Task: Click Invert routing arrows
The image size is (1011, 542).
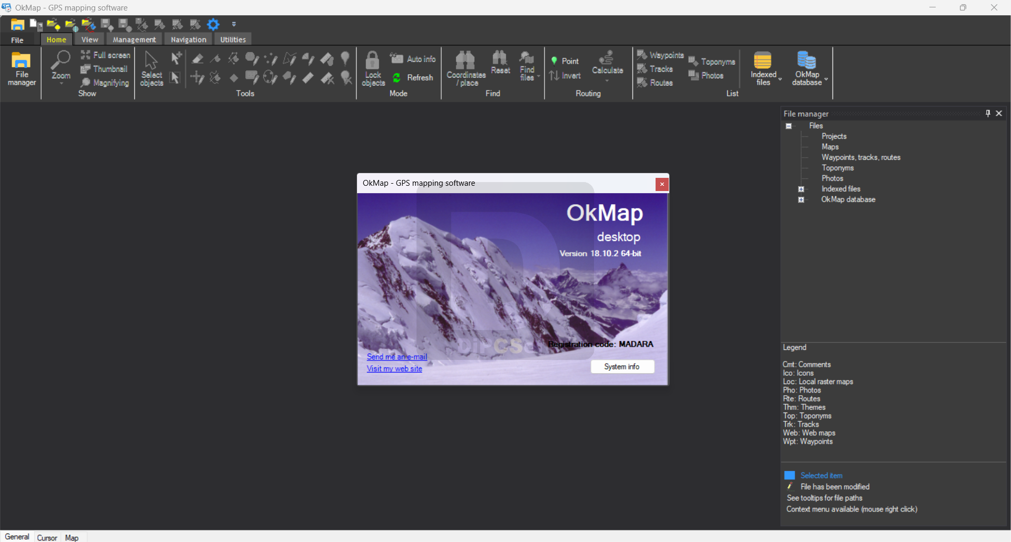Action: coord(564,76)
